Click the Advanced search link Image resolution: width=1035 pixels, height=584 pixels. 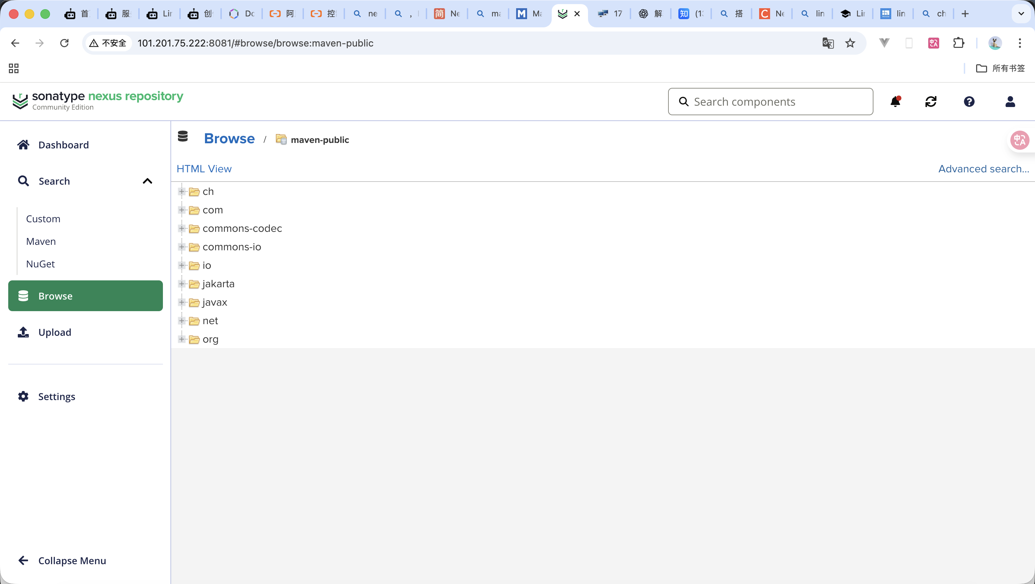[983, 169]
